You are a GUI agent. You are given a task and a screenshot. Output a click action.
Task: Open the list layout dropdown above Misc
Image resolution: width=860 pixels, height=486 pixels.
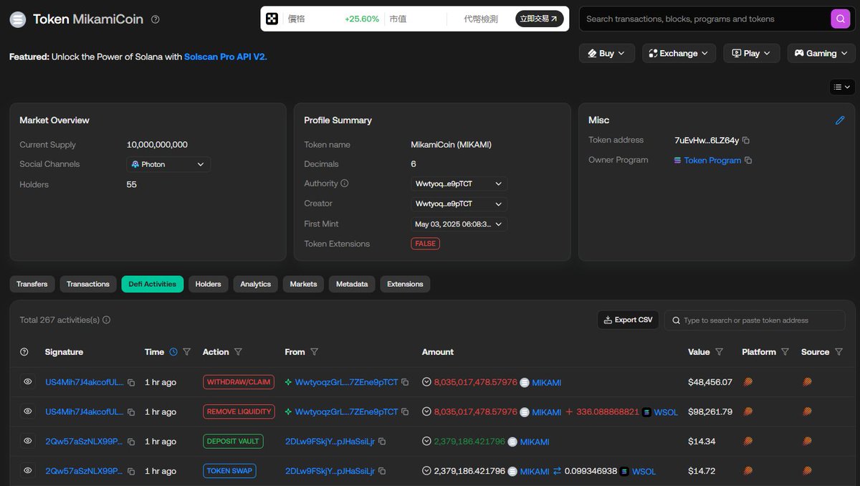pos(842,87)
